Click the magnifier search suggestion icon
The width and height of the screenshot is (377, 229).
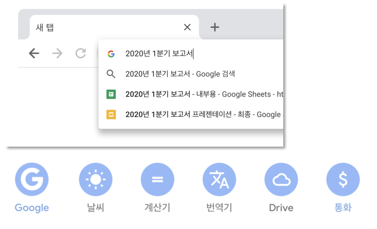pos(111,74)
